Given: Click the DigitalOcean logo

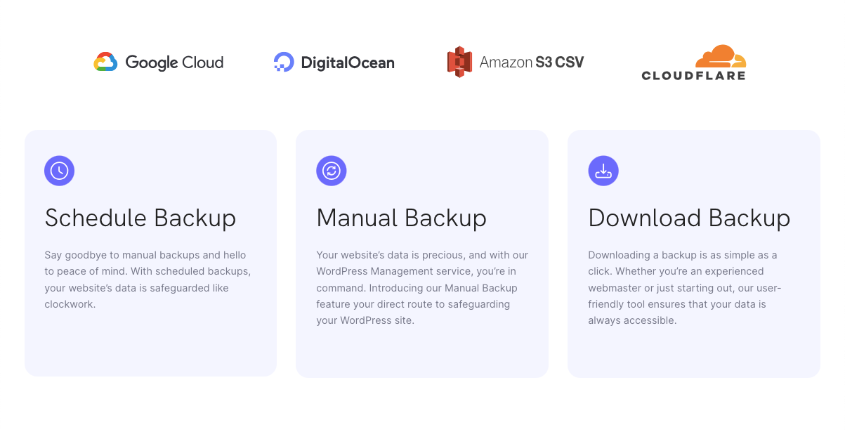Looking at the screenshot, I should [x=334, y=63].
